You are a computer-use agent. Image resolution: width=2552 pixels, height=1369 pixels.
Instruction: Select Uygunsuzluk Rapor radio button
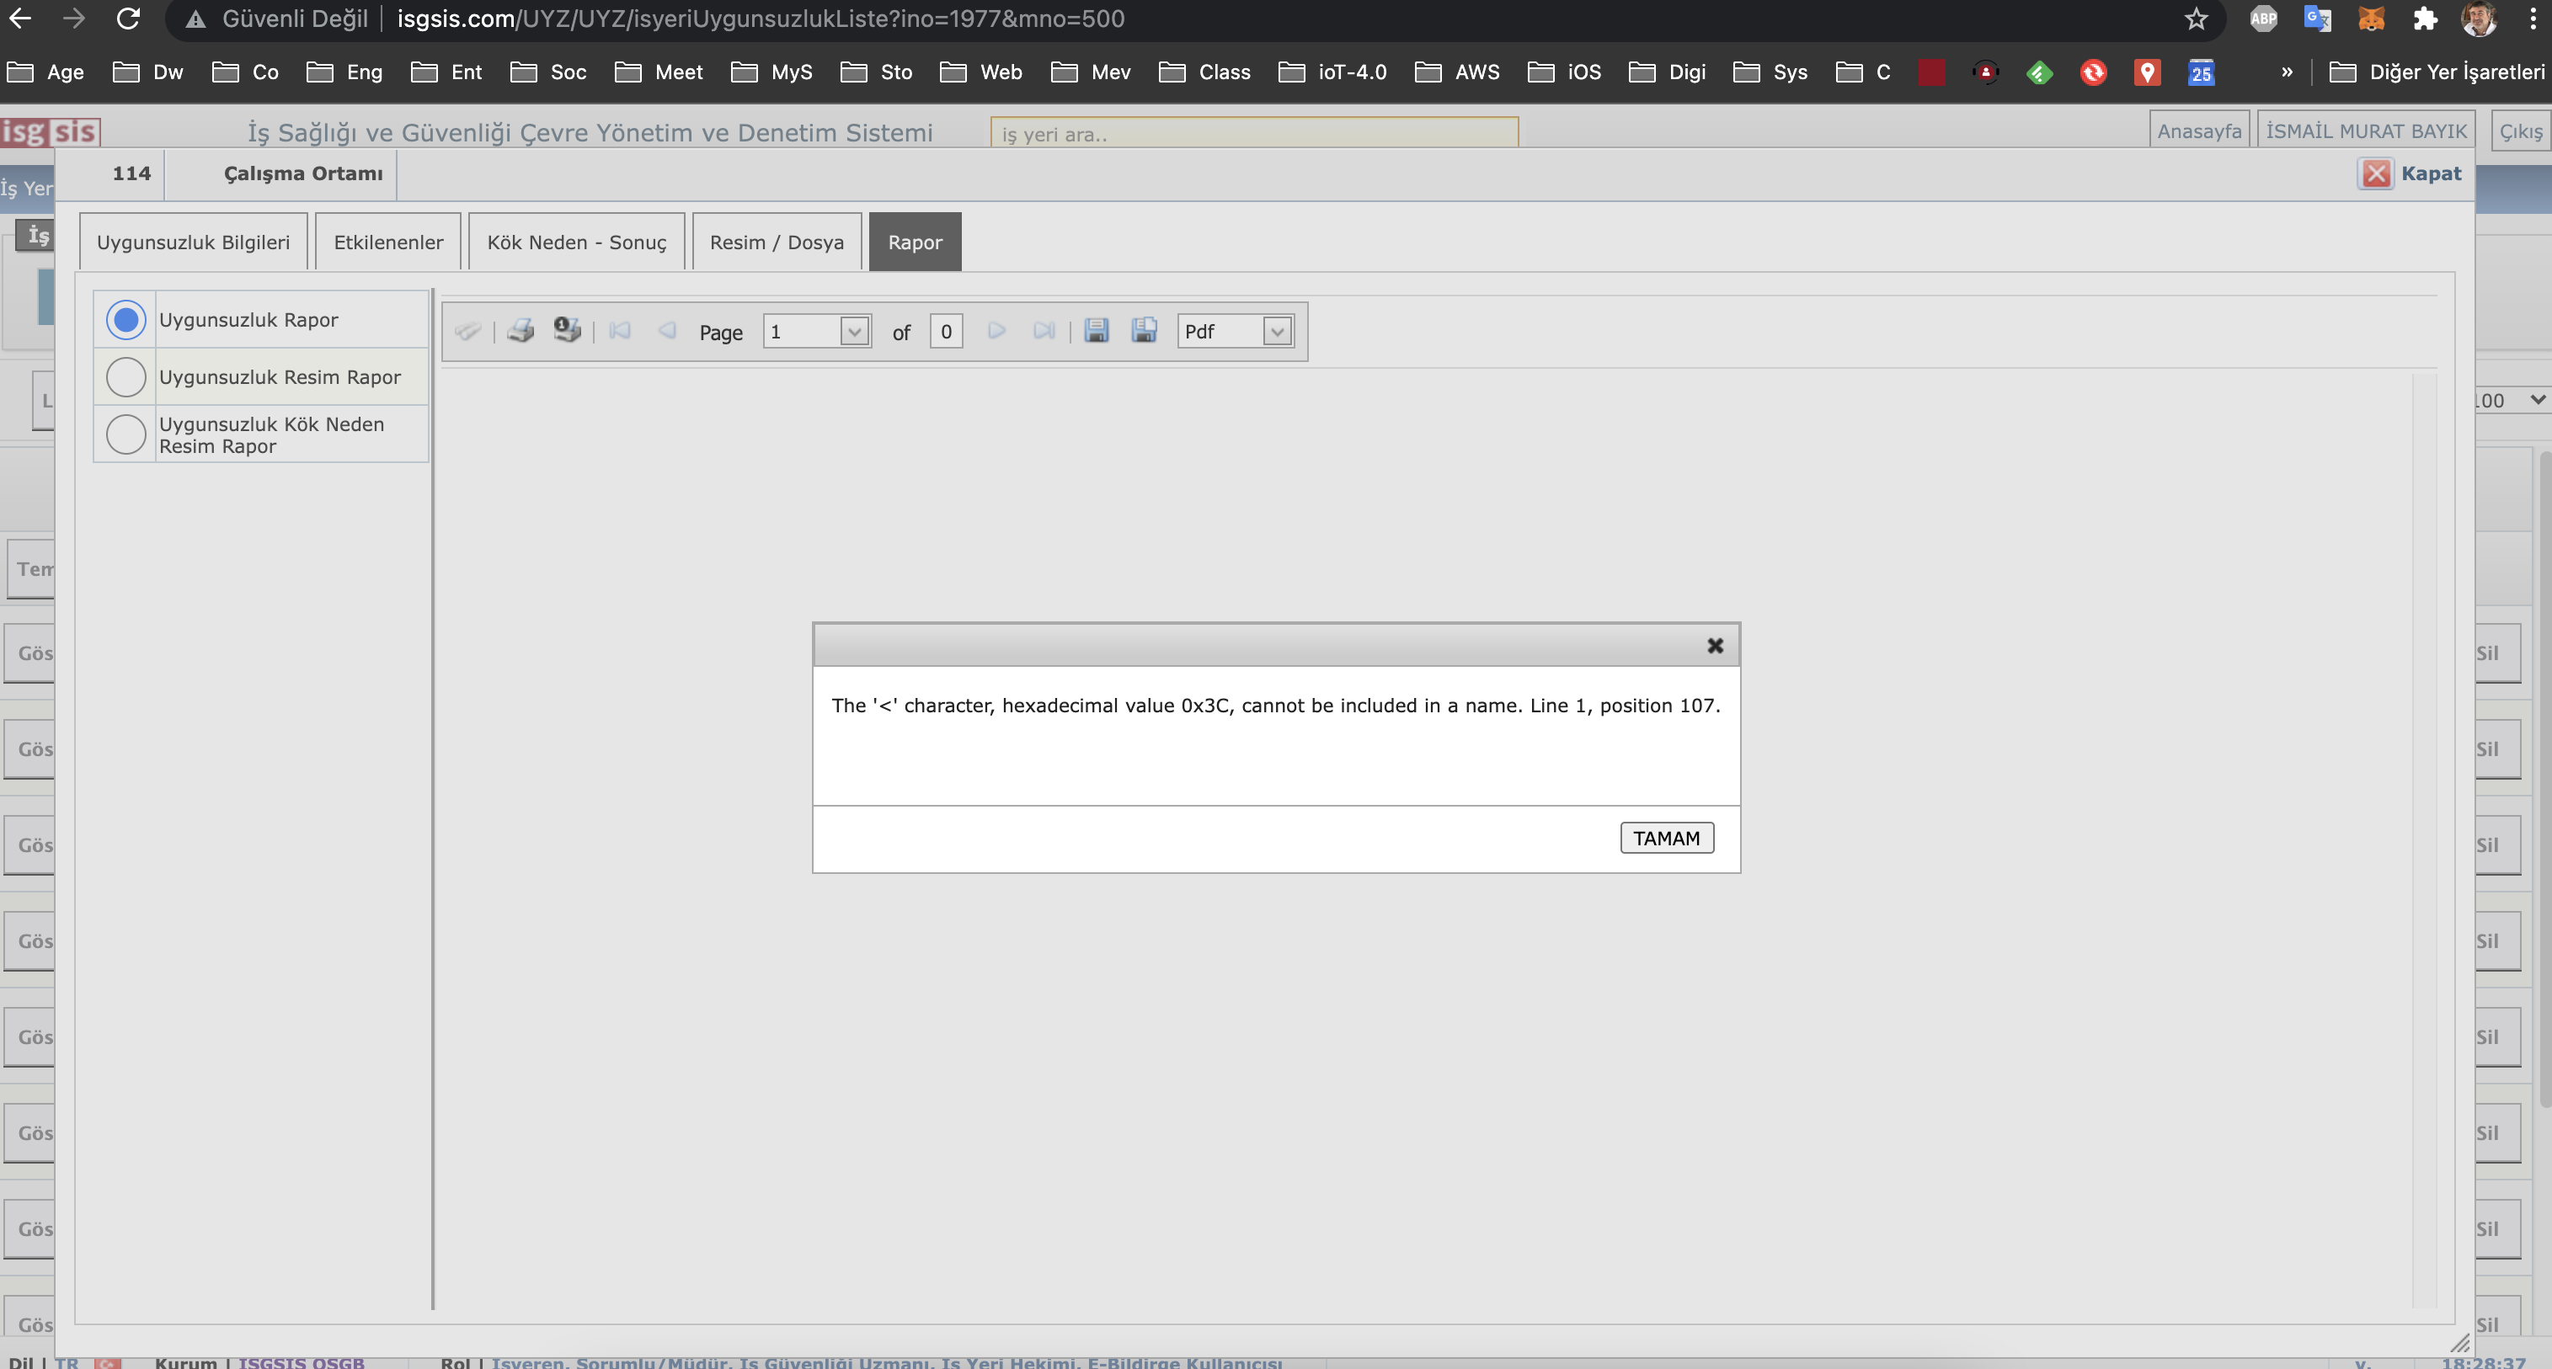(x=125, y=320)
